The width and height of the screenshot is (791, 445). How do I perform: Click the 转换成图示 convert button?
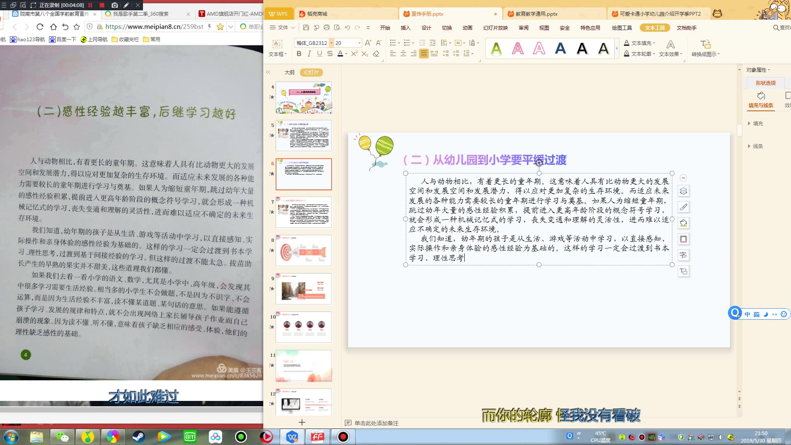(706, 49)
